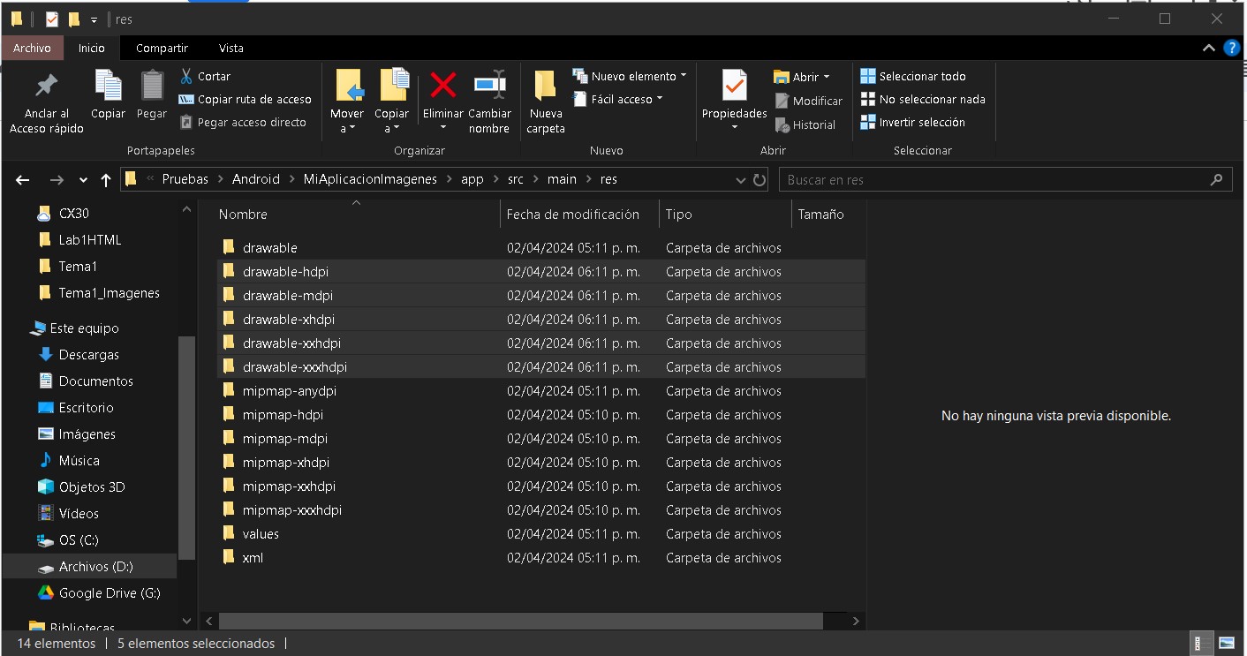Image resolution: width=1247 pixels, height=656 pixels.
Task: Open the Archivo menu tab
Action: (33, 48)
